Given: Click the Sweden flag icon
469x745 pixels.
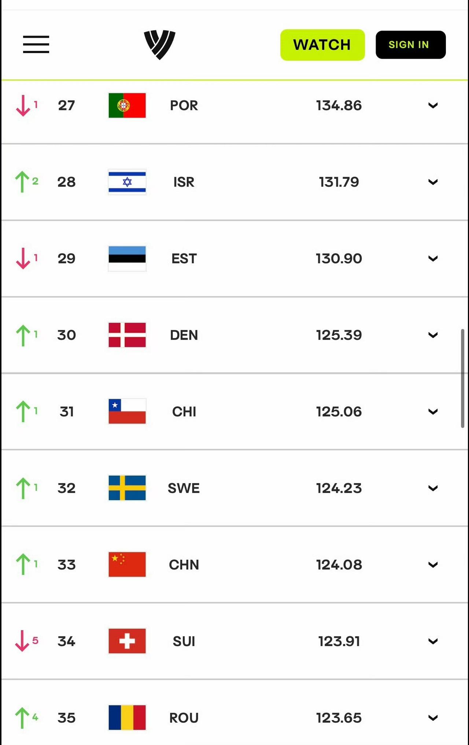Looking at the screenshot, I should [127, 488].
